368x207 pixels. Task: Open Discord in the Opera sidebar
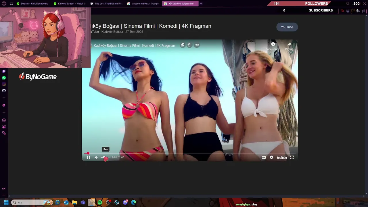click(x=4, y=90)
